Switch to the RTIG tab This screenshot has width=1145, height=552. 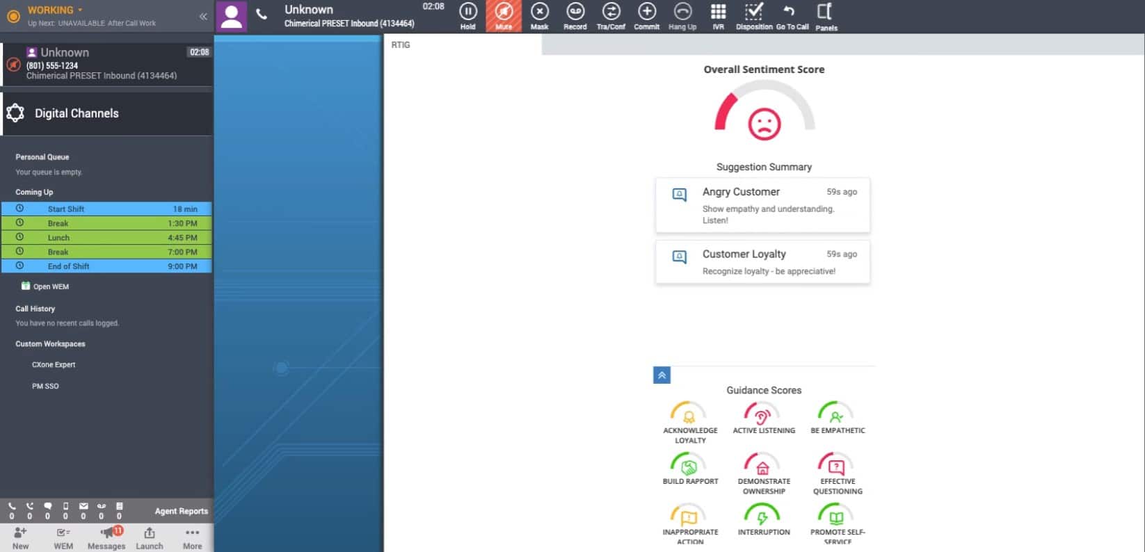(x=401, y=44)
